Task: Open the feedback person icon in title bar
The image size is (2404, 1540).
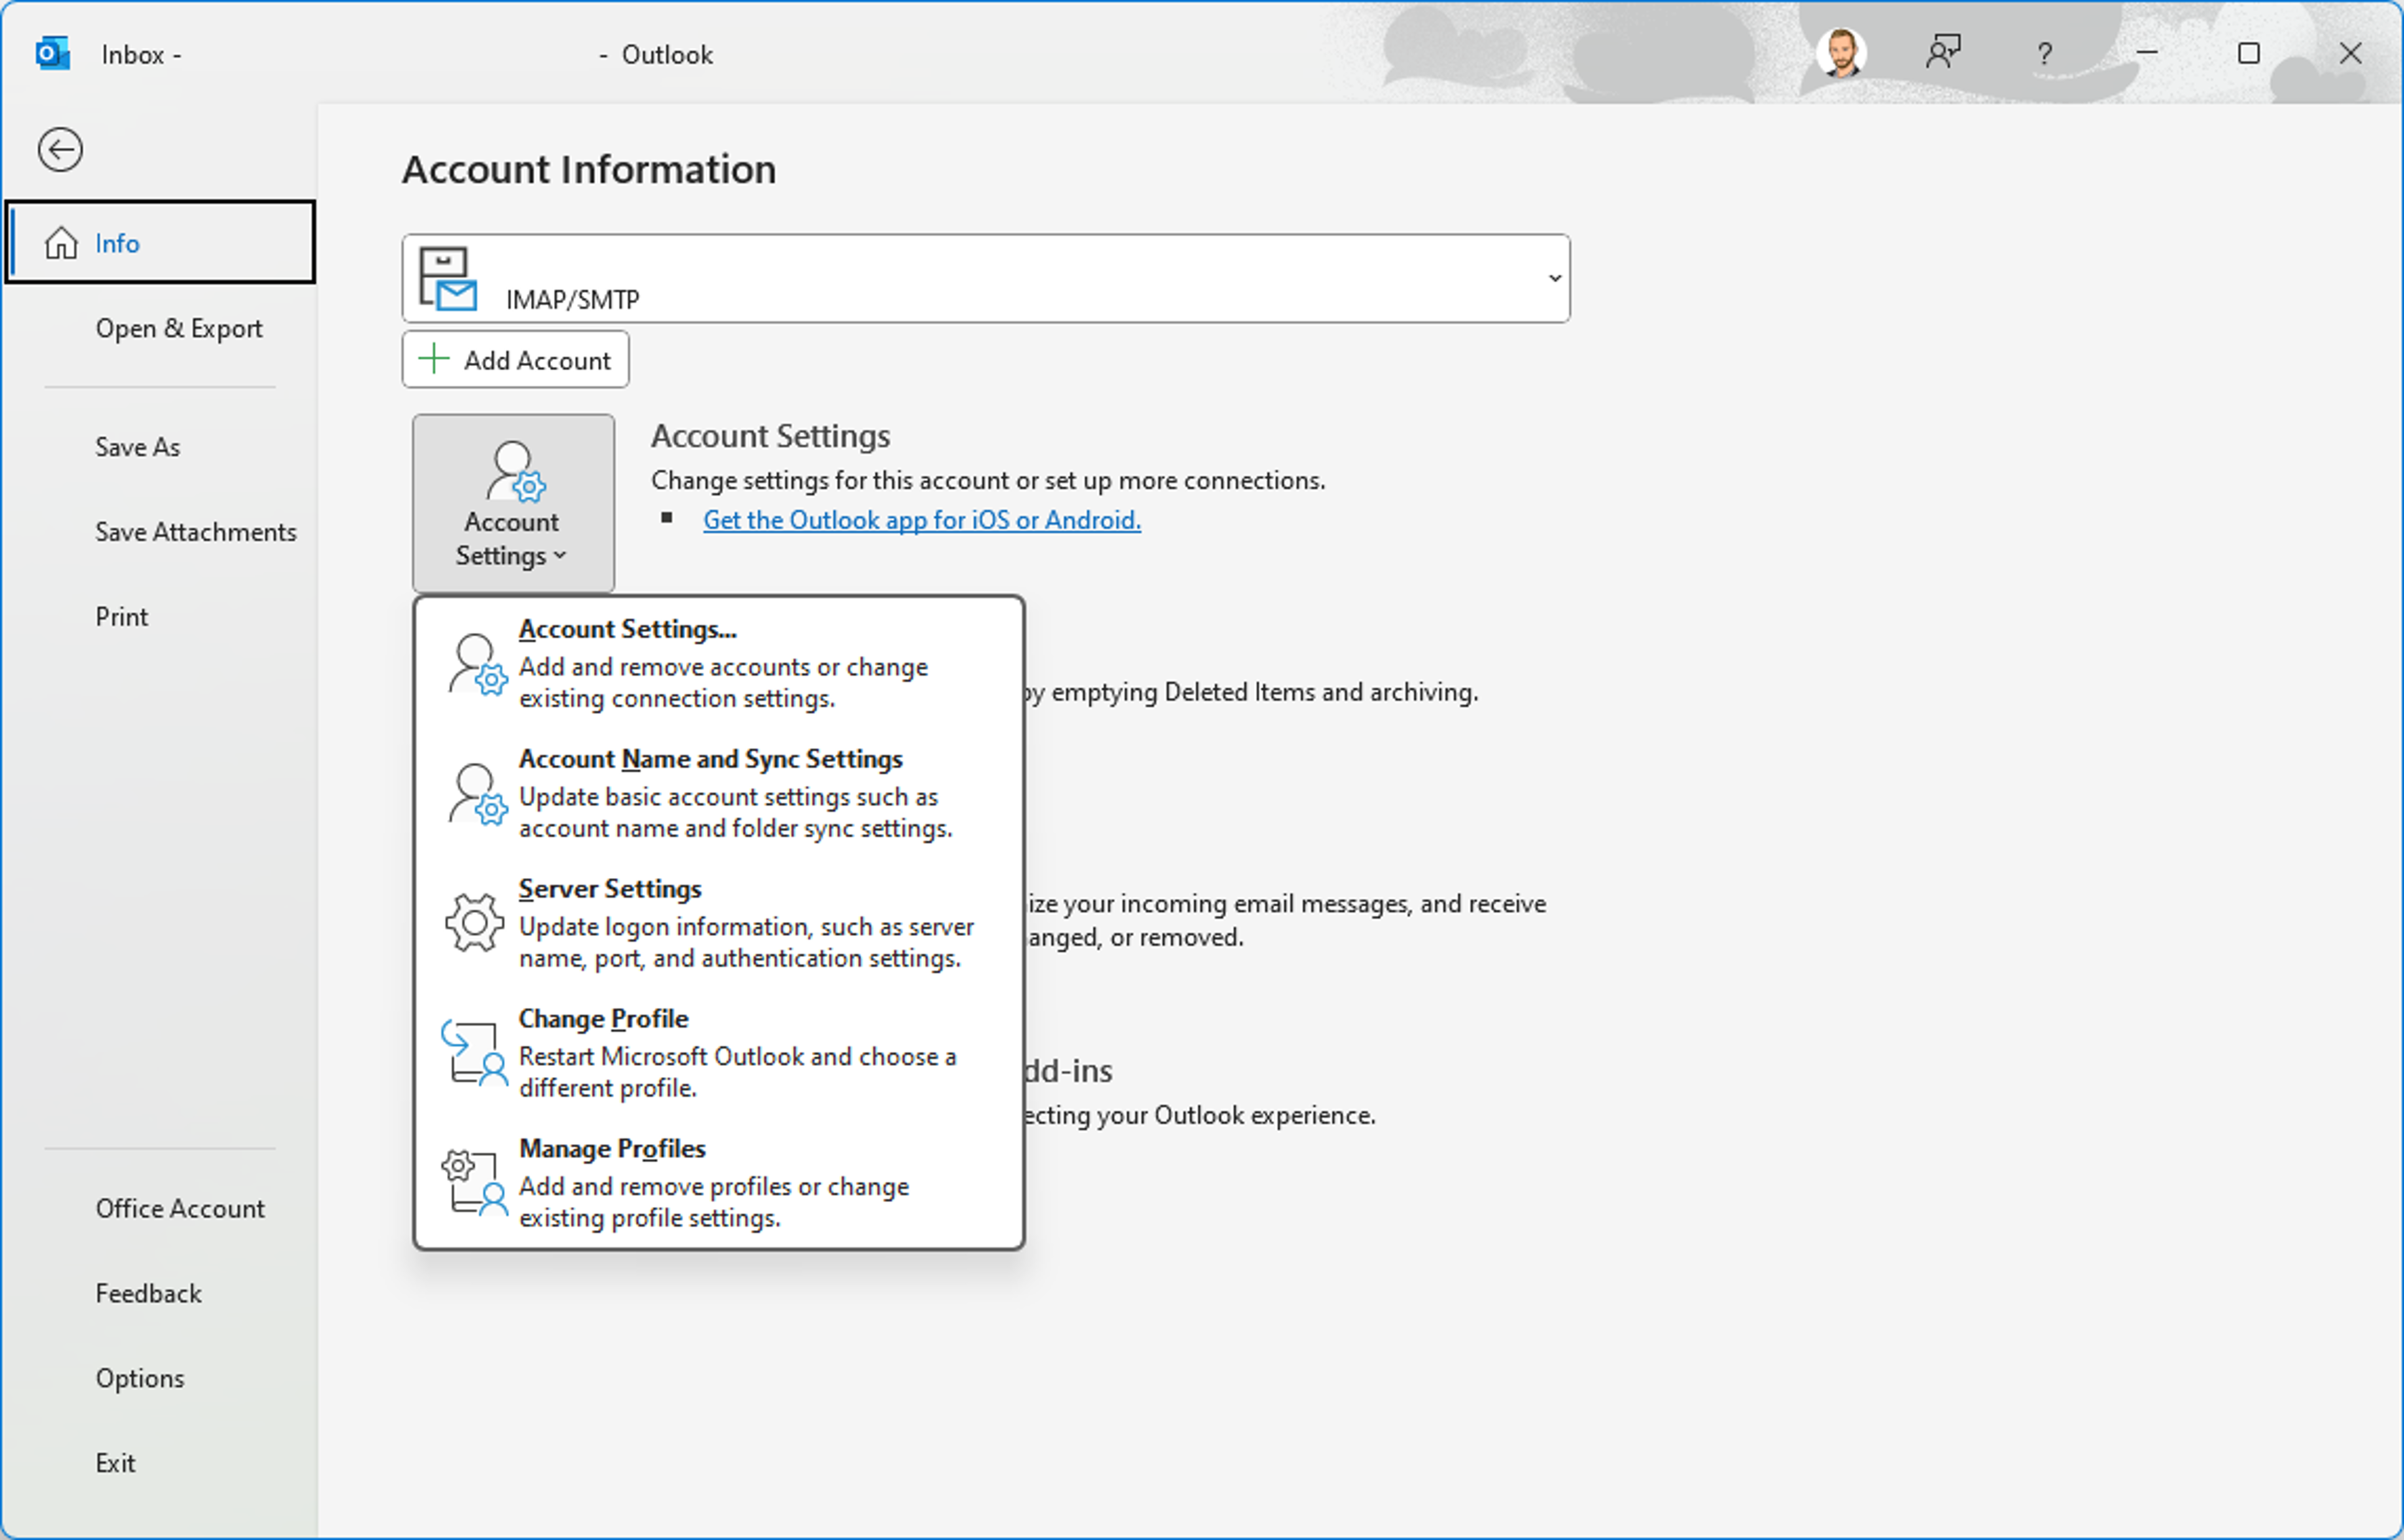Action: [x=1943, y=53]
